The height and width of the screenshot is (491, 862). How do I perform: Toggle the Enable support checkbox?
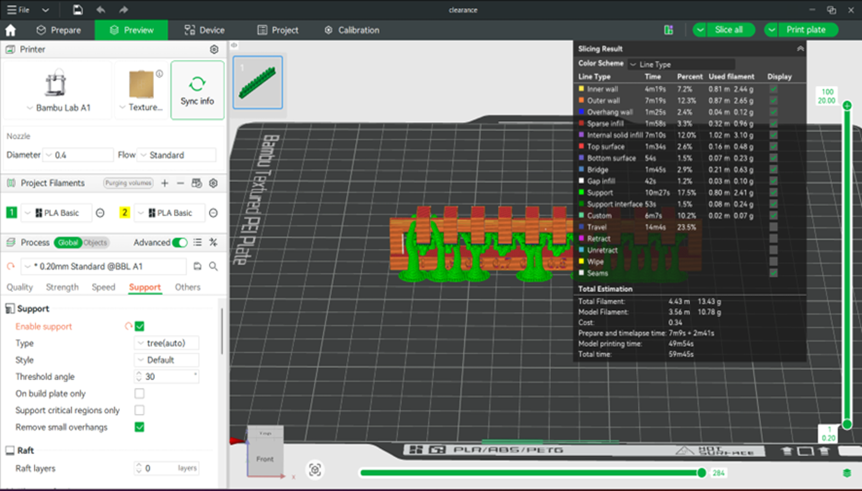[x=140, y=326]
